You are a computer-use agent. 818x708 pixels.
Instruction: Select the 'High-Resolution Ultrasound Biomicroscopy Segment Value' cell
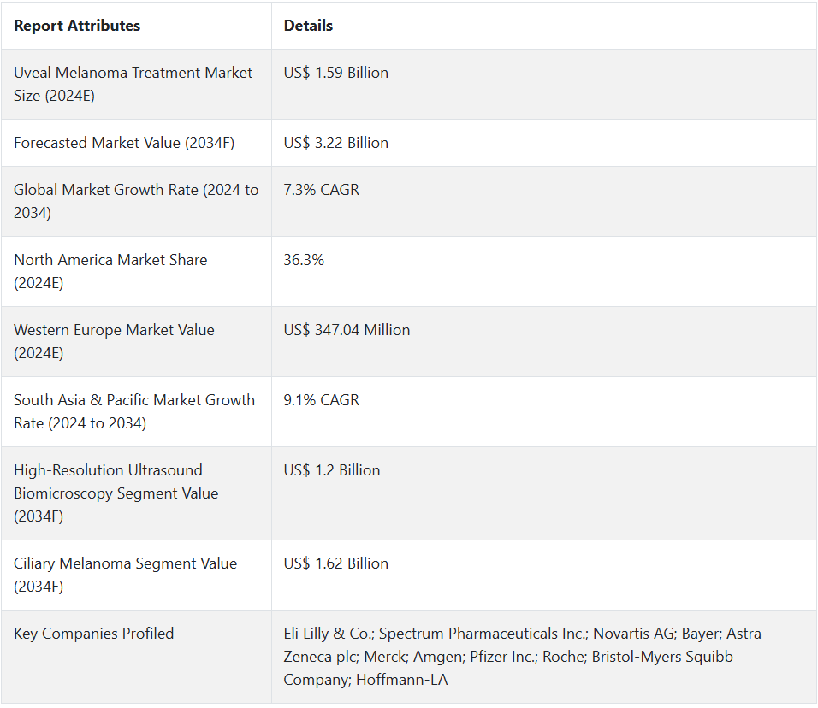click(x=116, y=493)
